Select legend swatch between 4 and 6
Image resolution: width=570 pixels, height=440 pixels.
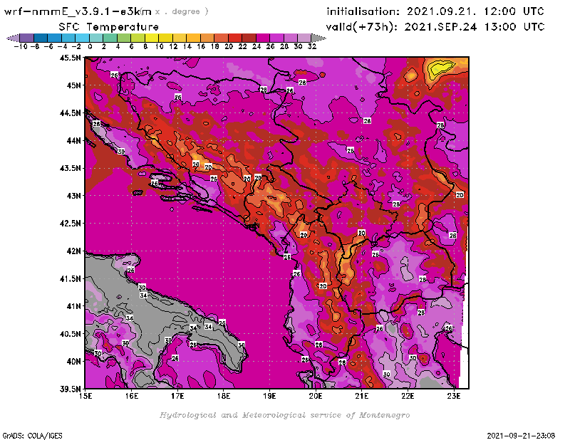(x=123, y=38)
